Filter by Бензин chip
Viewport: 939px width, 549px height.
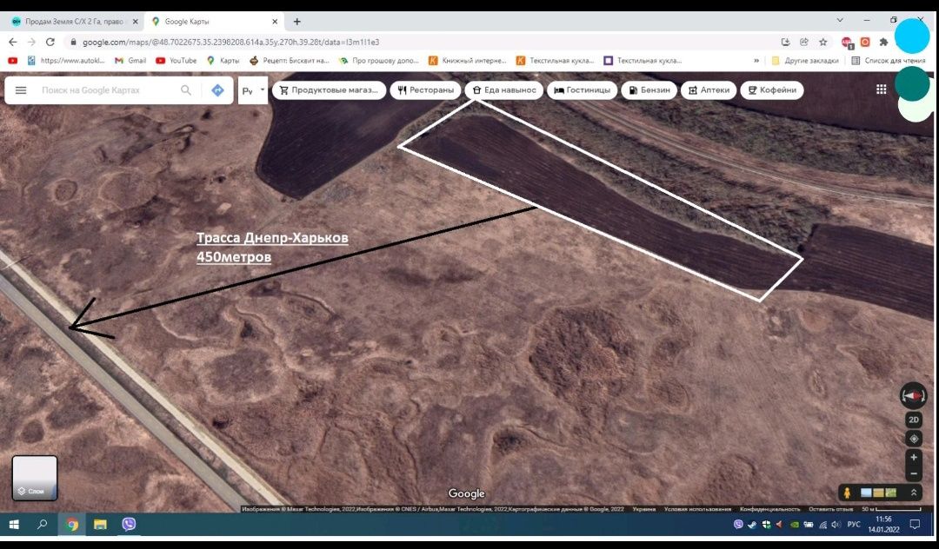pos(649,90)
